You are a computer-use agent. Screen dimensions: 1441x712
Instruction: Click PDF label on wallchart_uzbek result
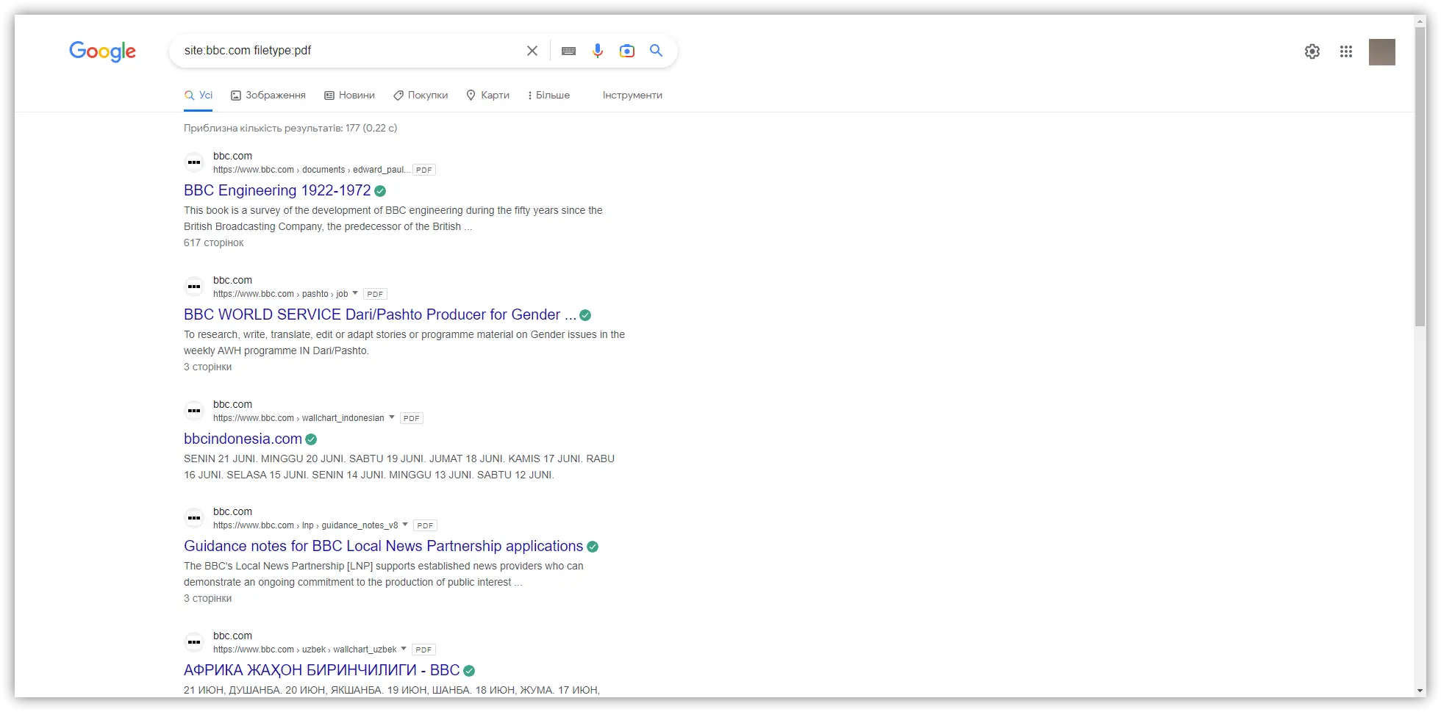(423, 650)
